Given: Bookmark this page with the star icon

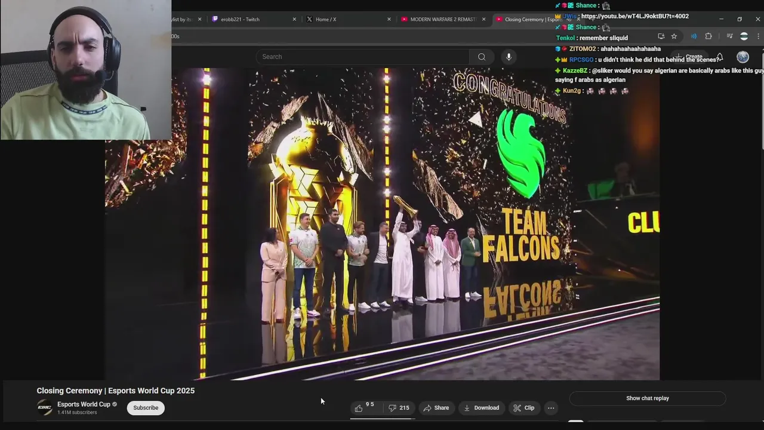Looking at the screenshot, I should click(x=674, y=36).
